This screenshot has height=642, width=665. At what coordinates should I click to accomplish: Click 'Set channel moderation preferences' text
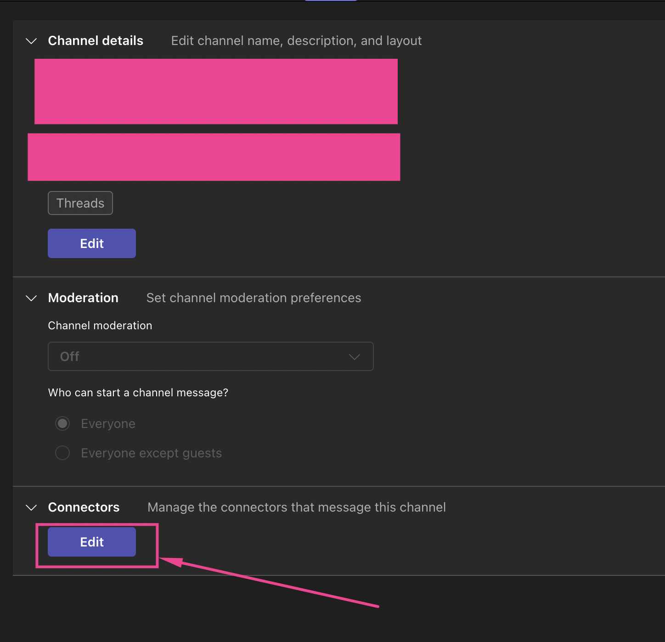[x=254, y=298]
